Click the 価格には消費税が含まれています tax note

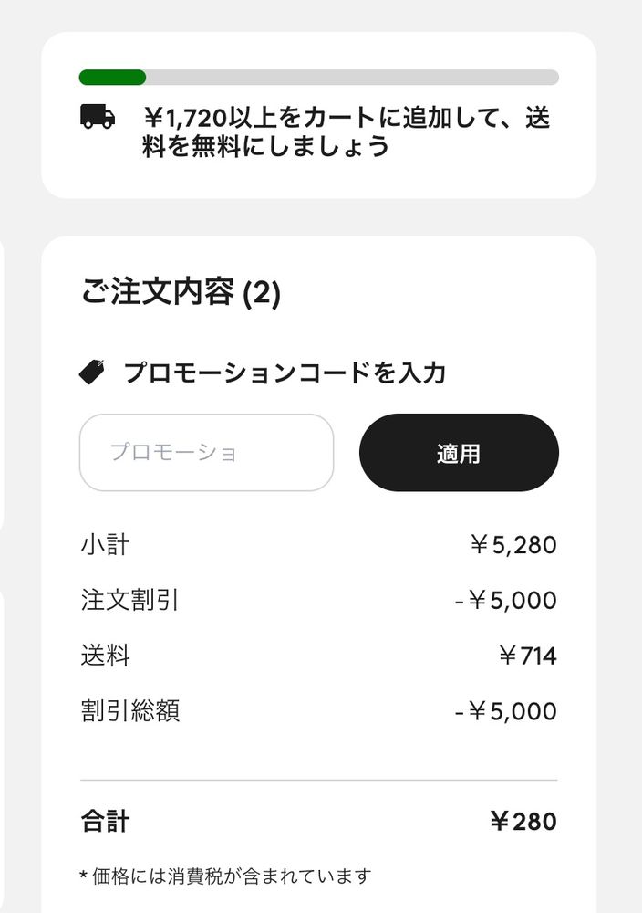pos(225,877)
